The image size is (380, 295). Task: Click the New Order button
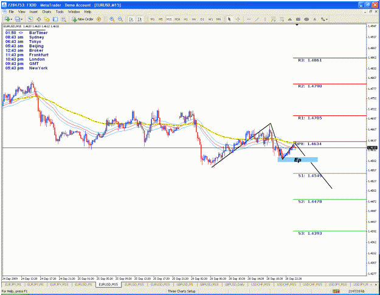[x=83, y=19]
